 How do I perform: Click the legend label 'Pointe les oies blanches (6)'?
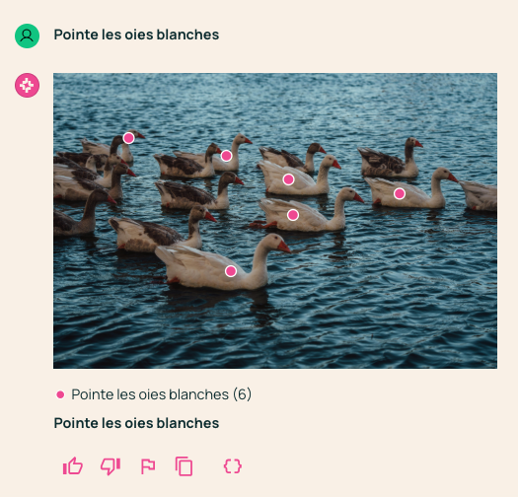[x=161, y=394]
